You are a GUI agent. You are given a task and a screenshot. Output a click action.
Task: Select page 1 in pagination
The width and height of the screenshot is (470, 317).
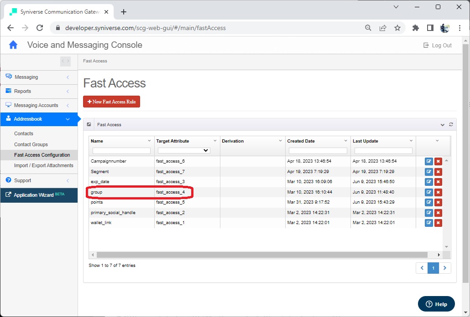[x=433, y=268]
